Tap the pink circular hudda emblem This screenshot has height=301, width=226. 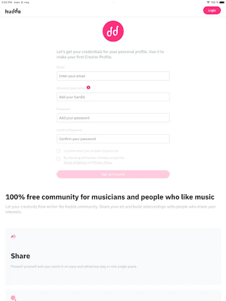(113, 31)
